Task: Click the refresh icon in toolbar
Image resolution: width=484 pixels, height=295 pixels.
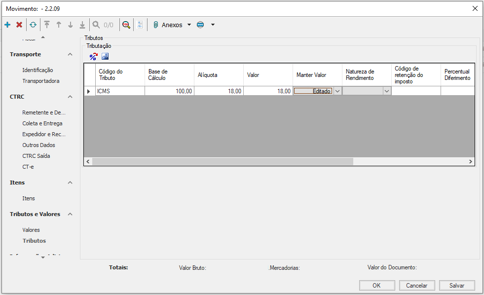Action: (x=33, y=25)
